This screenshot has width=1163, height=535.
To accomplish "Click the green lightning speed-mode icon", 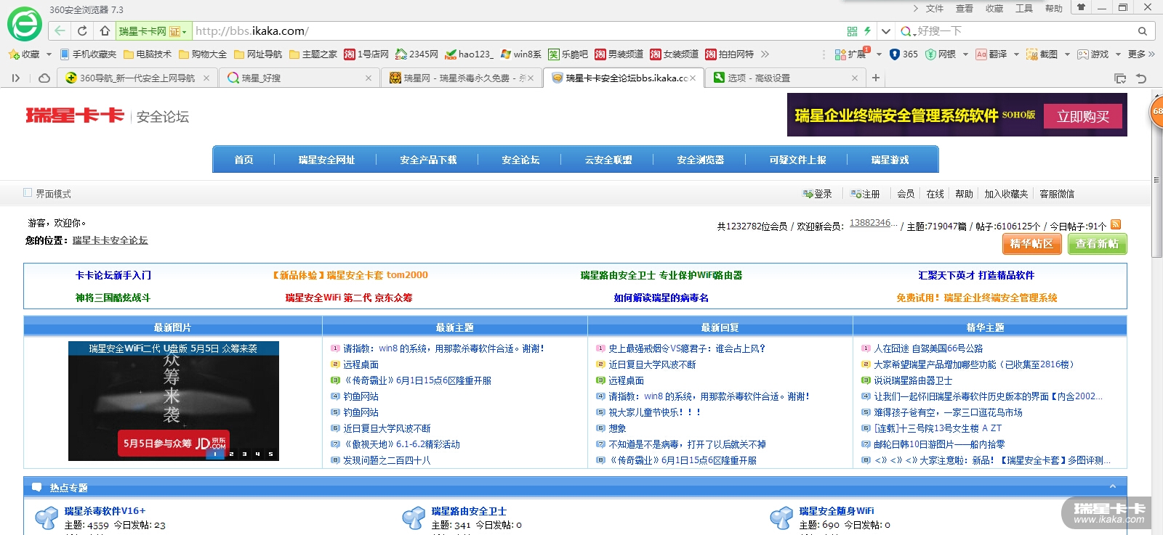I will pos(867,31).
